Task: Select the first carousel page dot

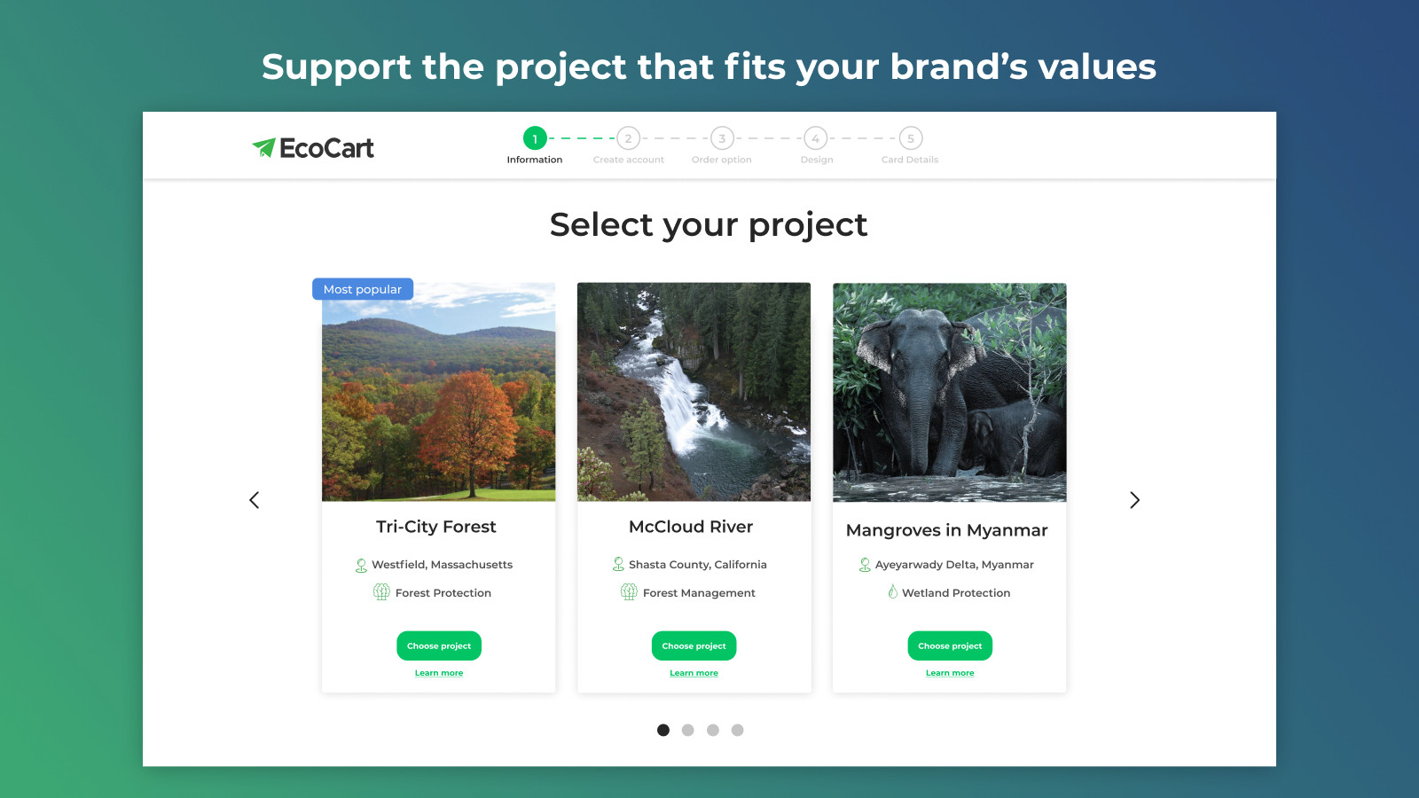Action: pos(663,730)
